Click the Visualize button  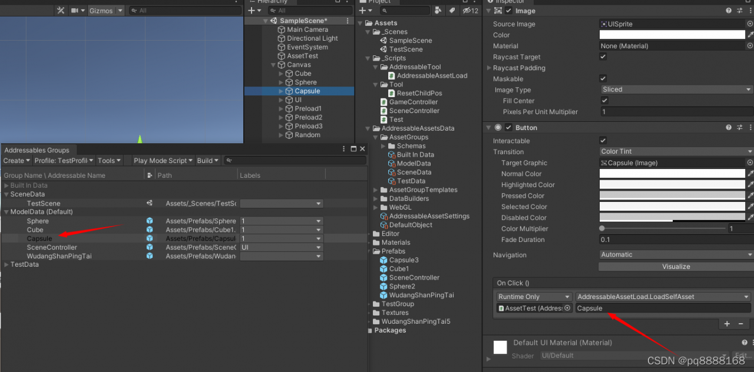(x=676, y=266)
